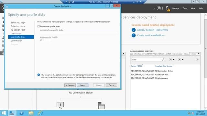Click the RD Web Access icon in overview
Screen dimensions: 207x116
pos(60,105)
